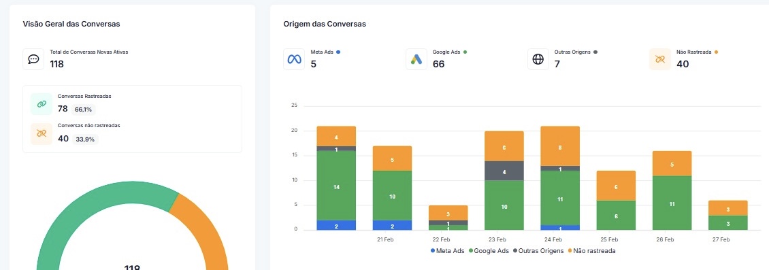The width and height of the screenshot is (769, 270).
Task: Click the 33,9% percentage badge
Action: pyautogui.click(x=85, y=139)
